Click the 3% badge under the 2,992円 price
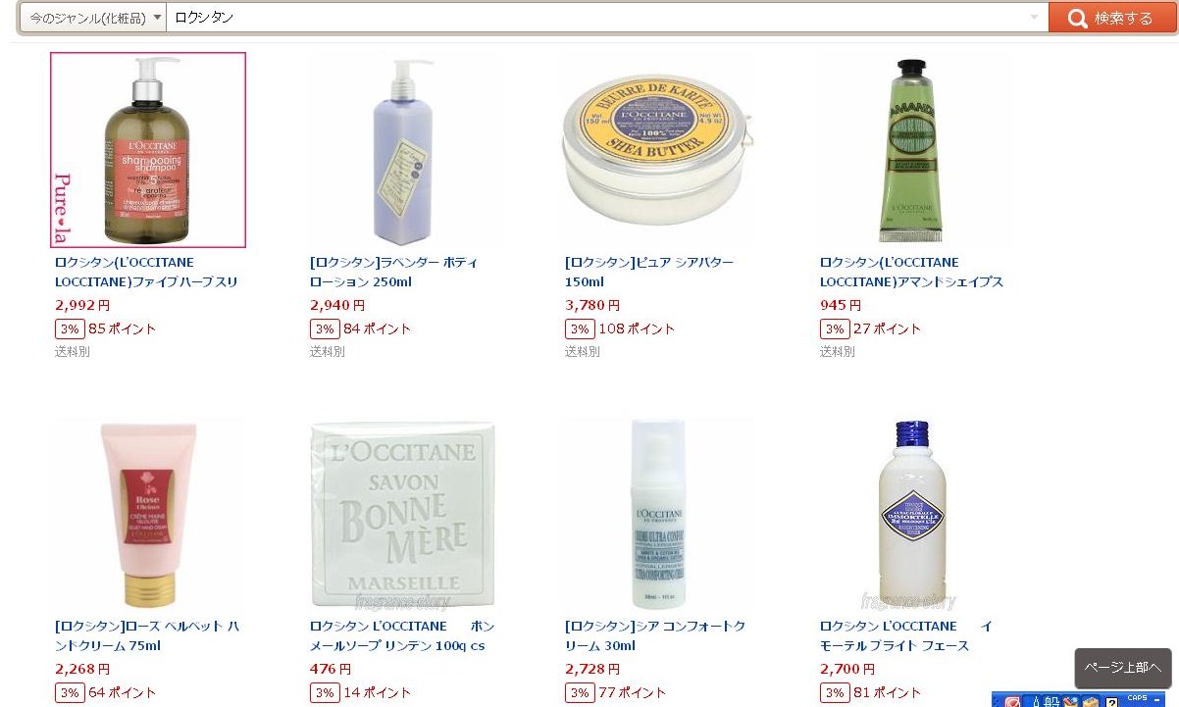The width and height of the screenshot is (1179, 707). coord(70,328)
